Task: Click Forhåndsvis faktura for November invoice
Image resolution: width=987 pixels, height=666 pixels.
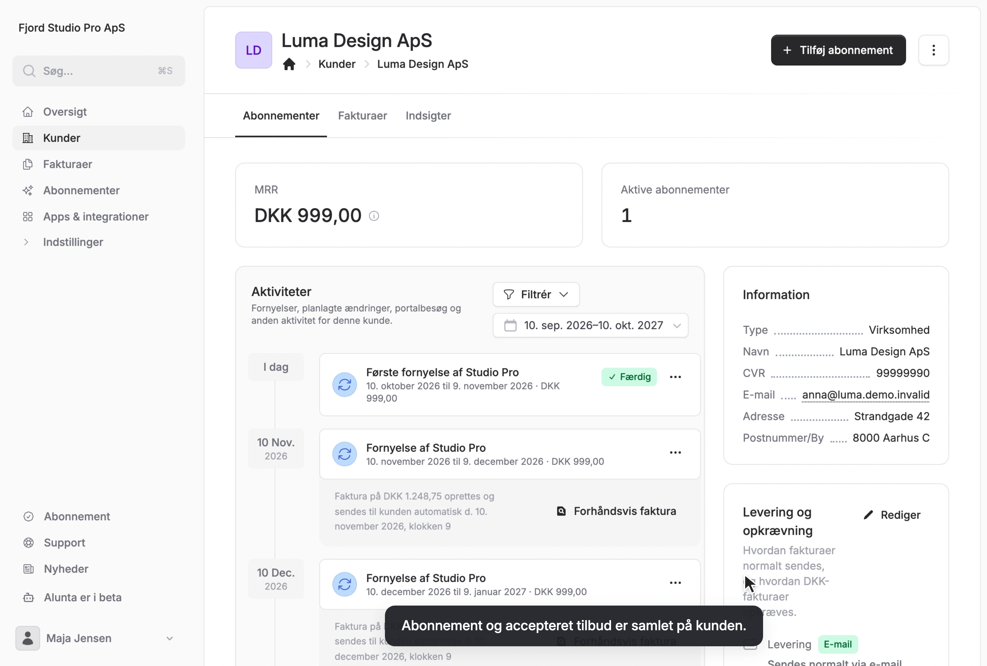Action: coord(616,511)
